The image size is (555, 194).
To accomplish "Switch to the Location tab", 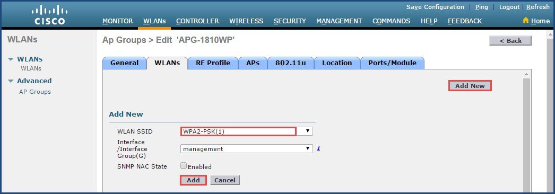I will pos(337,63).
